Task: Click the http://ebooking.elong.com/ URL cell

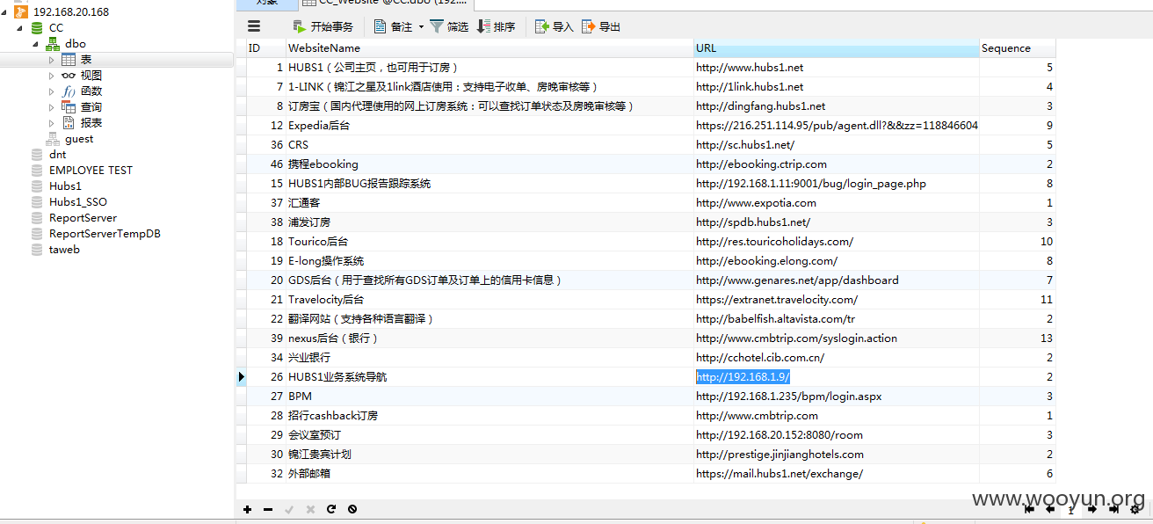Action: click(836, 261)
